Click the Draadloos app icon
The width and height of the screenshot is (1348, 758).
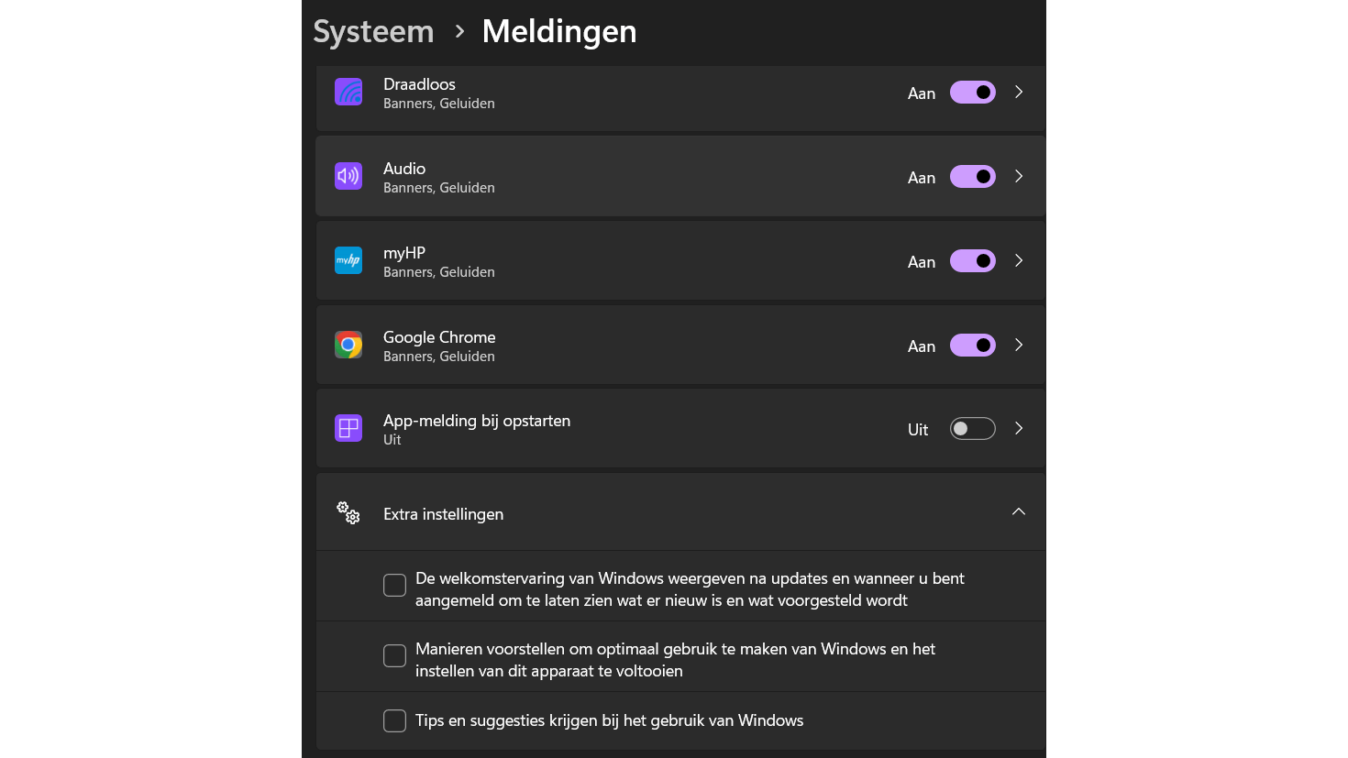coord(348,93)
